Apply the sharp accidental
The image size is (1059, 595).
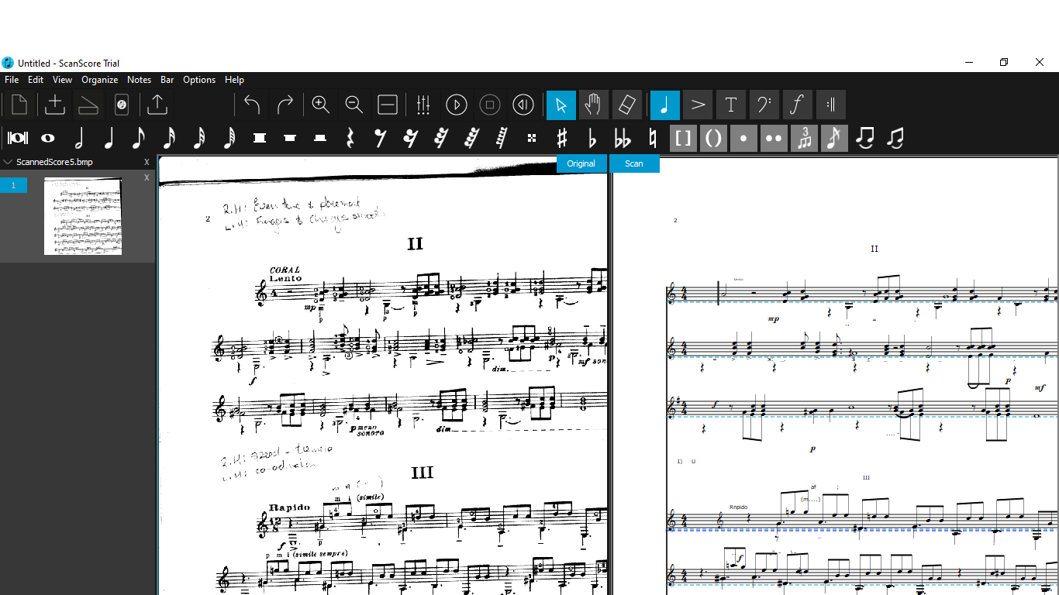562,138
